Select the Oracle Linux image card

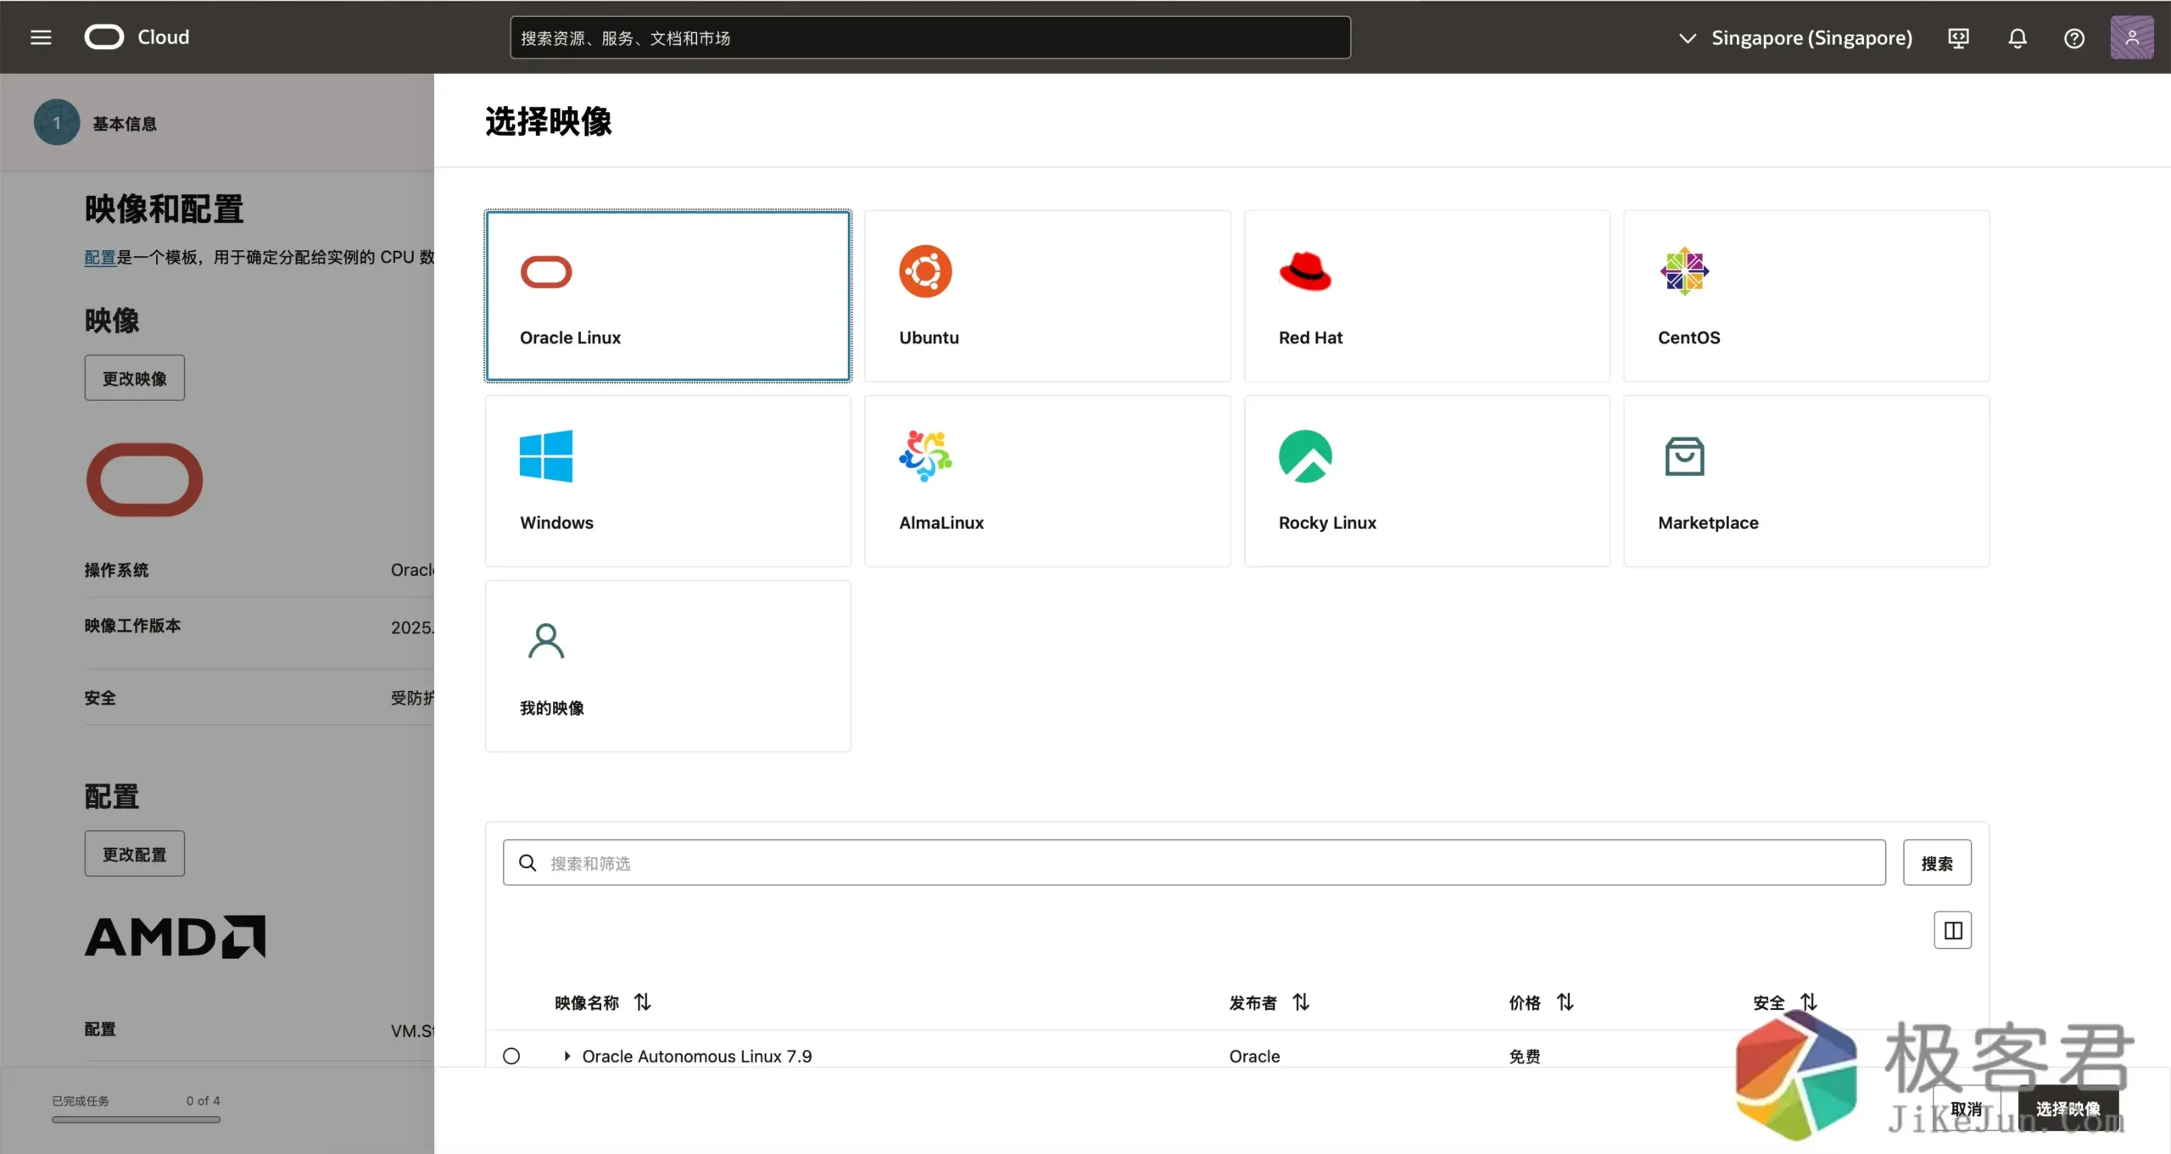point(668,296)
